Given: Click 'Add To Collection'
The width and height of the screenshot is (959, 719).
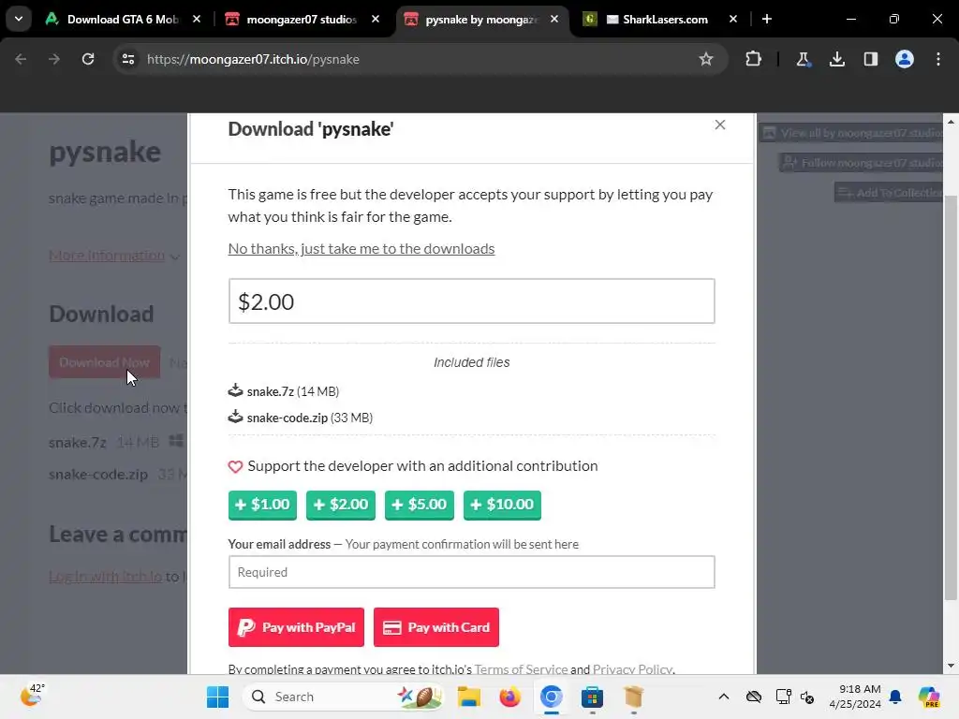Looking at the screenshot, I should tap(889, 193).
